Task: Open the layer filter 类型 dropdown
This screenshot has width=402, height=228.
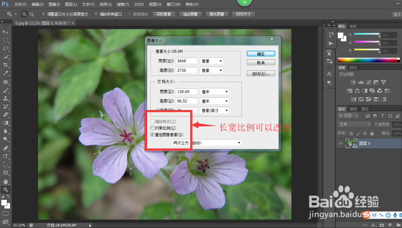Action: pyautogui.click(x=349, y=116)
